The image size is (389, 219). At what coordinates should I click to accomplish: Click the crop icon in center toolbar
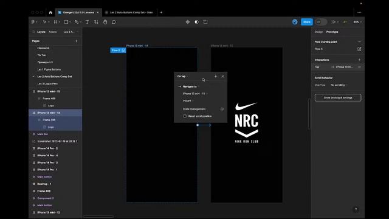(205, 22)
